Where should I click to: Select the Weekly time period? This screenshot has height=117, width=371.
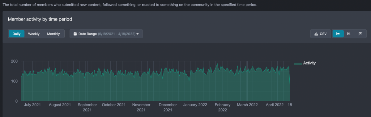pos(34,34)
